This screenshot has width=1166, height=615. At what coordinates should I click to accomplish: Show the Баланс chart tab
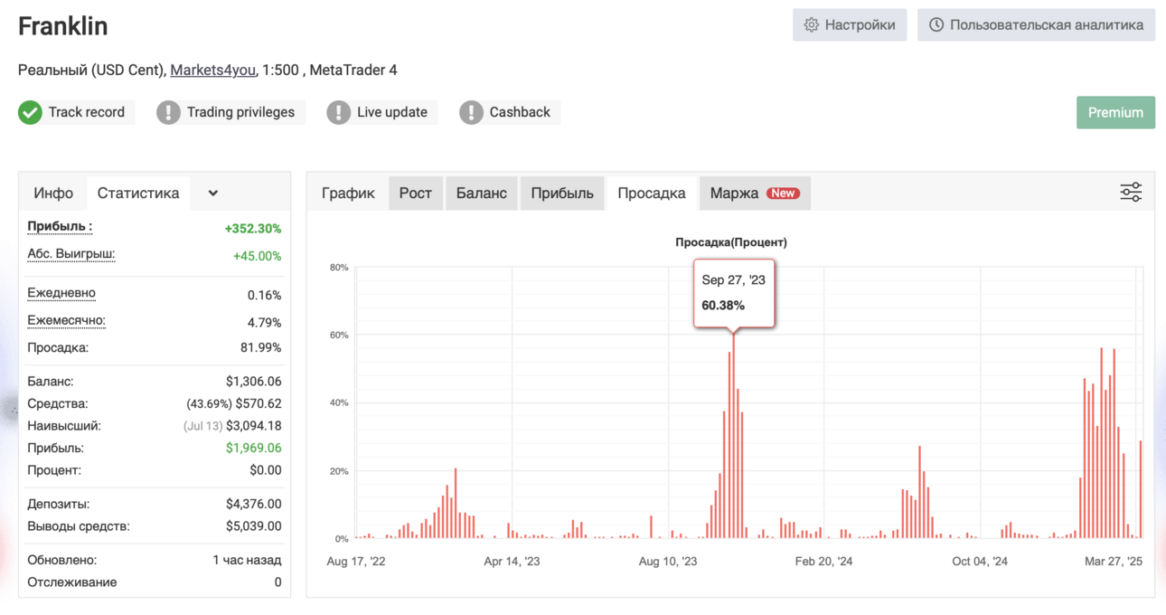pos(482,193)
